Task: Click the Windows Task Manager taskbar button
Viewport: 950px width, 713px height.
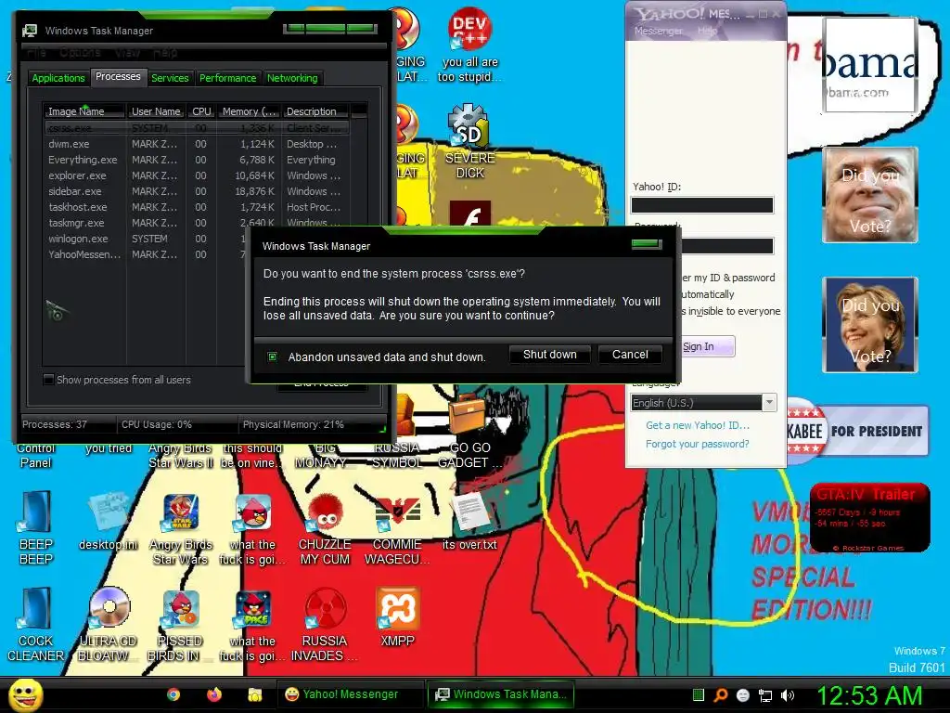Action: [500, 694]
